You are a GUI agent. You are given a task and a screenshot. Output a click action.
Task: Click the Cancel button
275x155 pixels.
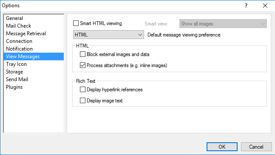[256, 147]
